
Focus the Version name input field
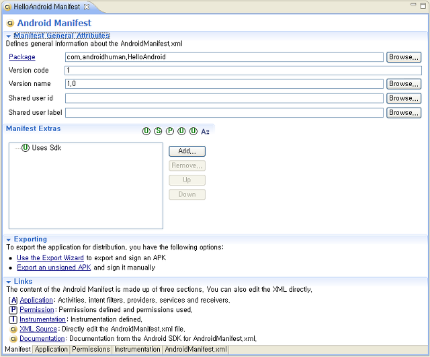click(224, 83)
